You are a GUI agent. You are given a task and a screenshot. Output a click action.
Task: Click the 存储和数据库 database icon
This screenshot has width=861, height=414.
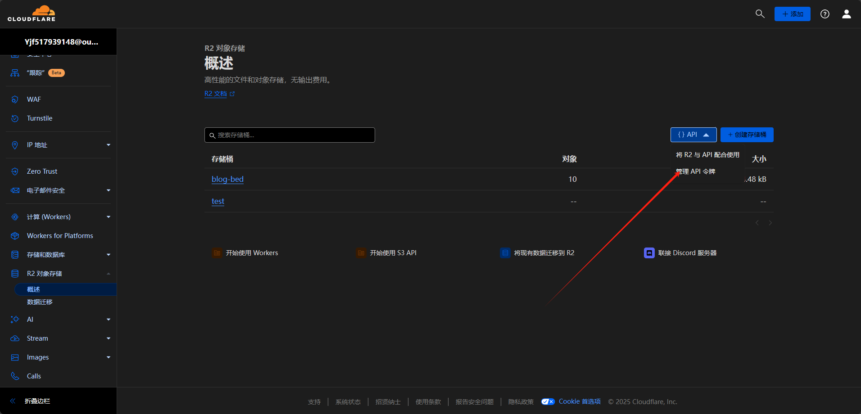pyautogui.click(x=15, y=255)
